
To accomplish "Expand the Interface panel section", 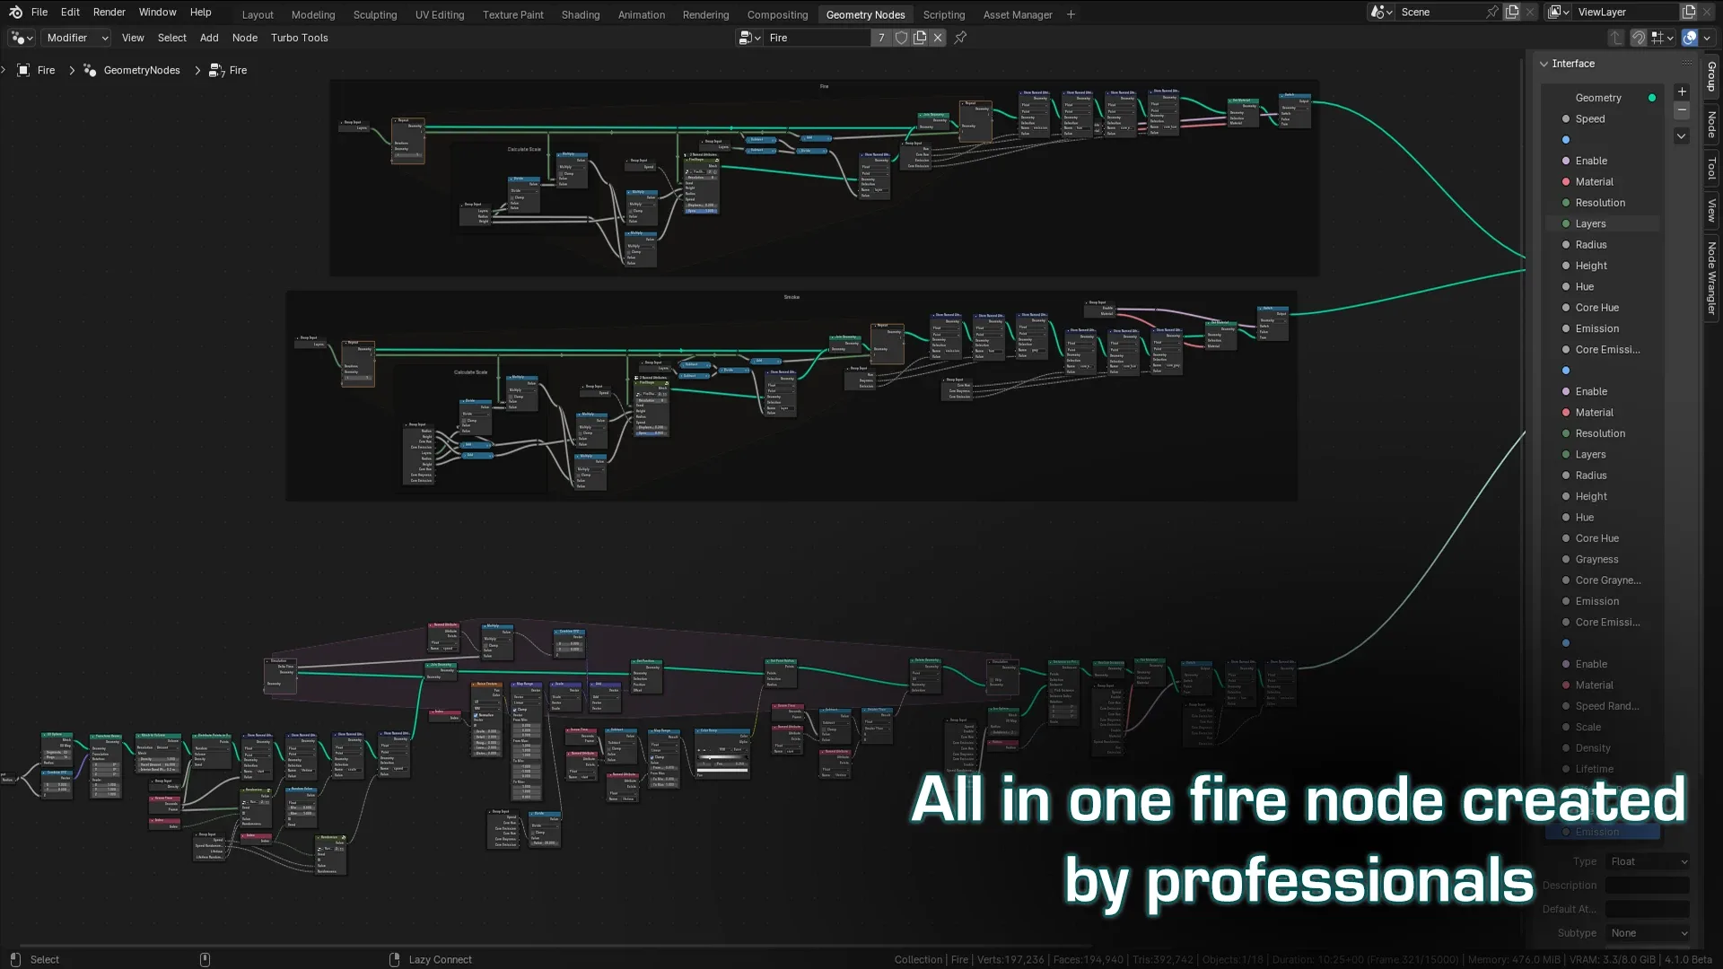I will [1545, 62].
